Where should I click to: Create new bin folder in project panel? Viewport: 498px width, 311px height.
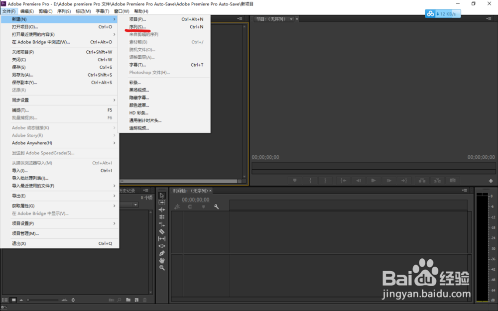(x=128, y=300)
